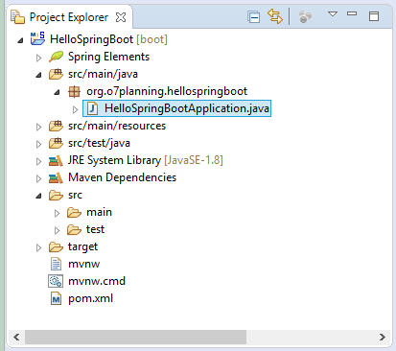Screen dimensions: 396x351
Task: Click the org.o7planning.hellospringboot package icon
Action: click(74, 92)
